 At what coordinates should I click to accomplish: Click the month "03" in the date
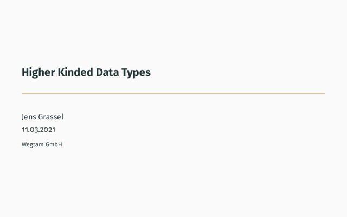[33, 130]
